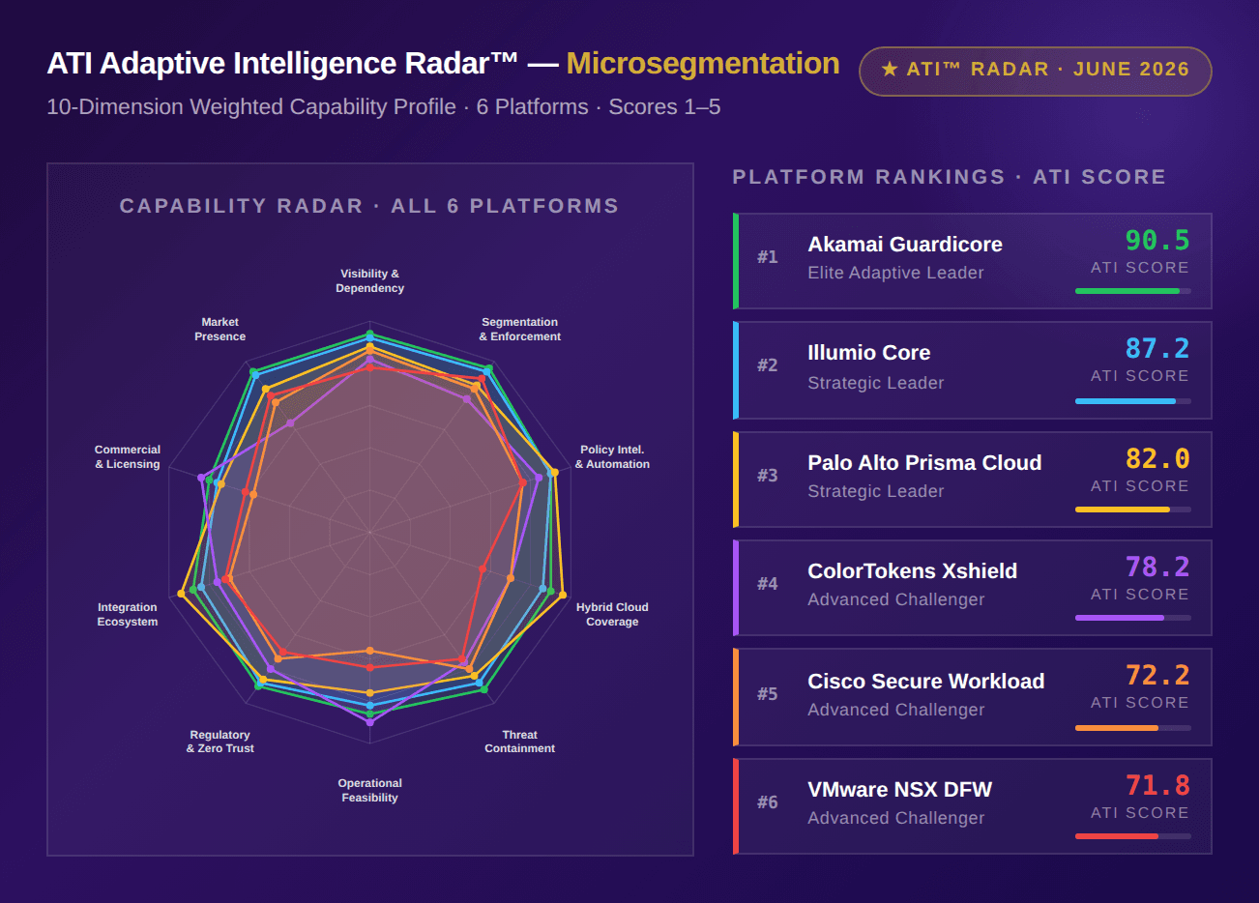Click the Segmentation & Enforcement axis label
The image size is (1259, 903).
tap(519, 330)
